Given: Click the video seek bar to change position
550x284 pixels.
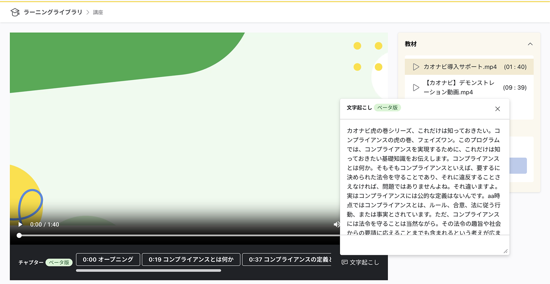Looking at the screenshot, I should pyautogui.click(x=180, y=235).
